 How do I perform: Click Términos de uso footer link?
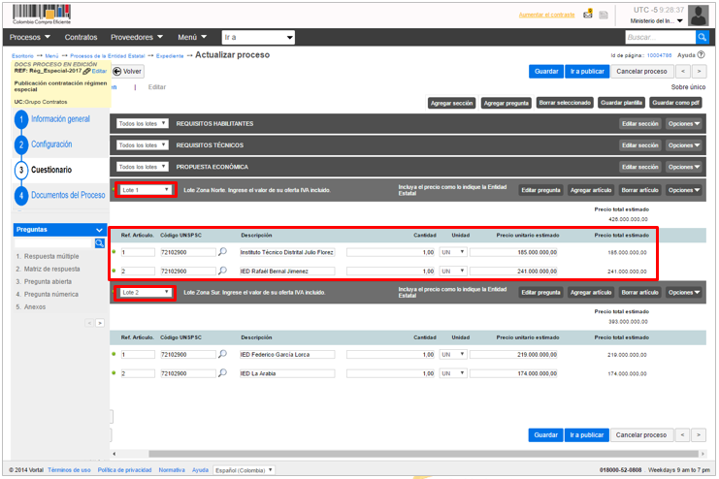click(x=69, y=470)
